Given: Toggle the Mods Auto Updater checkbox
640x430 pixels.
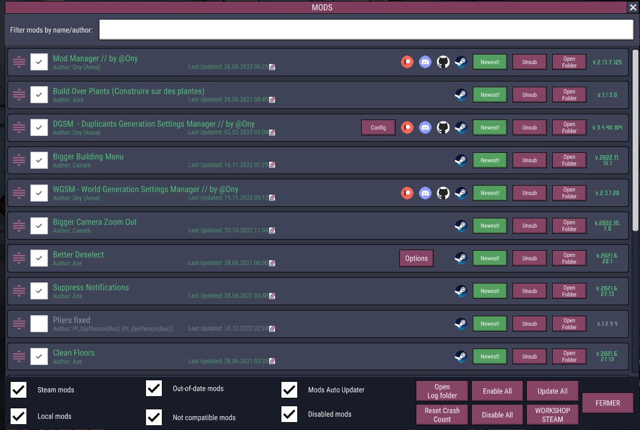Looking at the screenshot, I should [289, 390].
